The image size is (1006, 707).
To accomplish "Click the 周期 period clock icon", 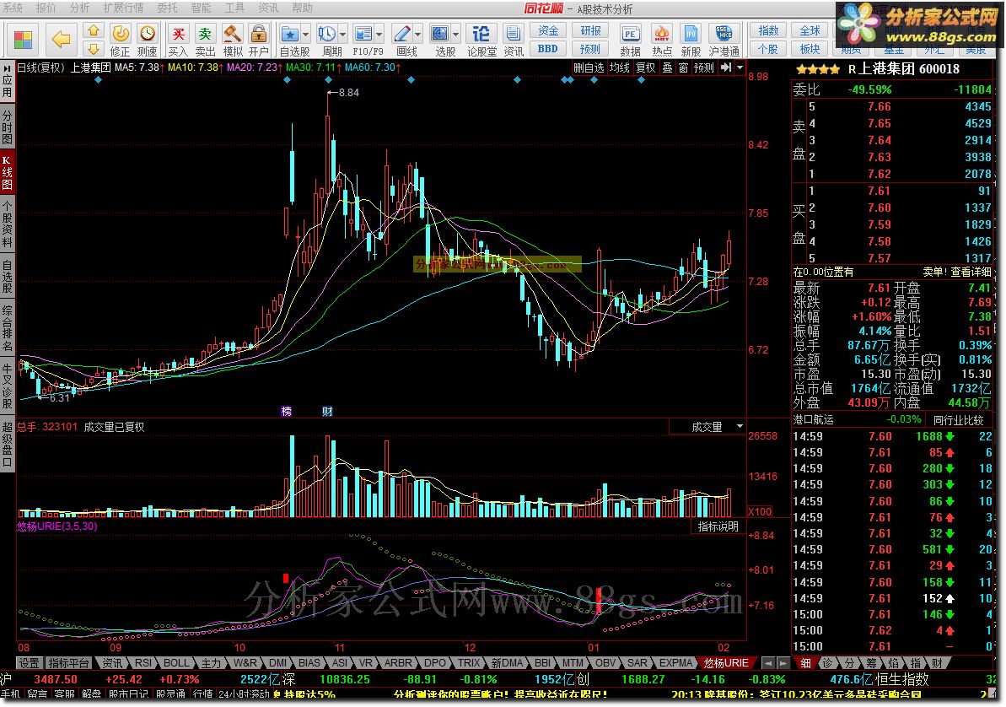I will 326,34.
